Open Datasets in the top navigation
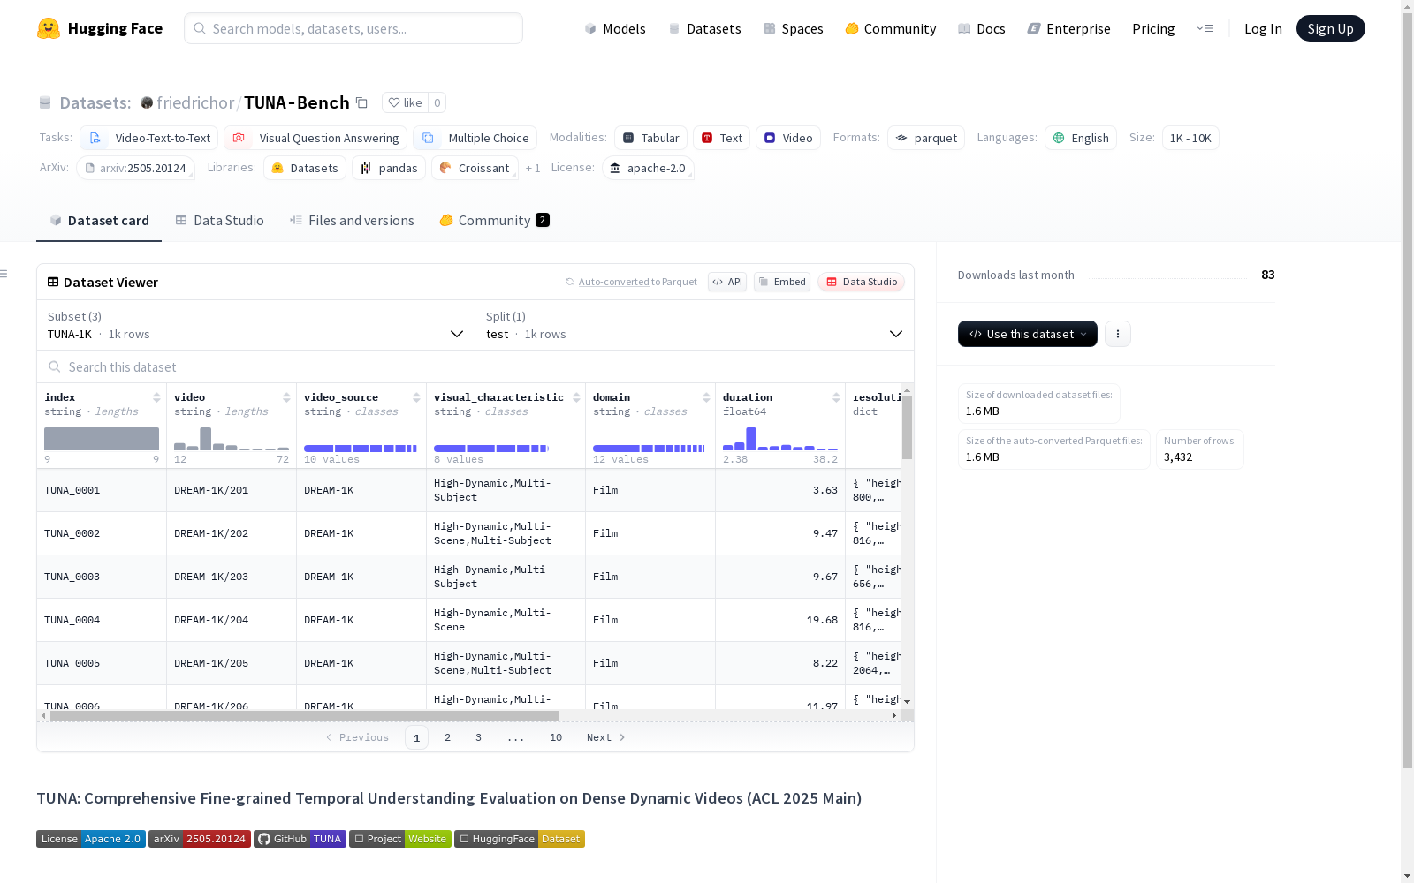1414x883 pixels. pyautogui.click(x=704, y=28)
